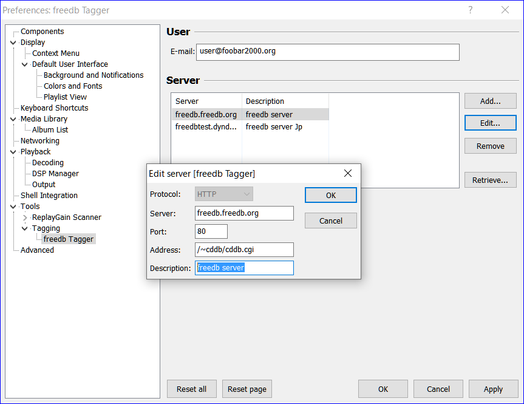Open the Display preferences page
Image resolution: width=524 pixels, height=404 pixels.
click(32, 43)
